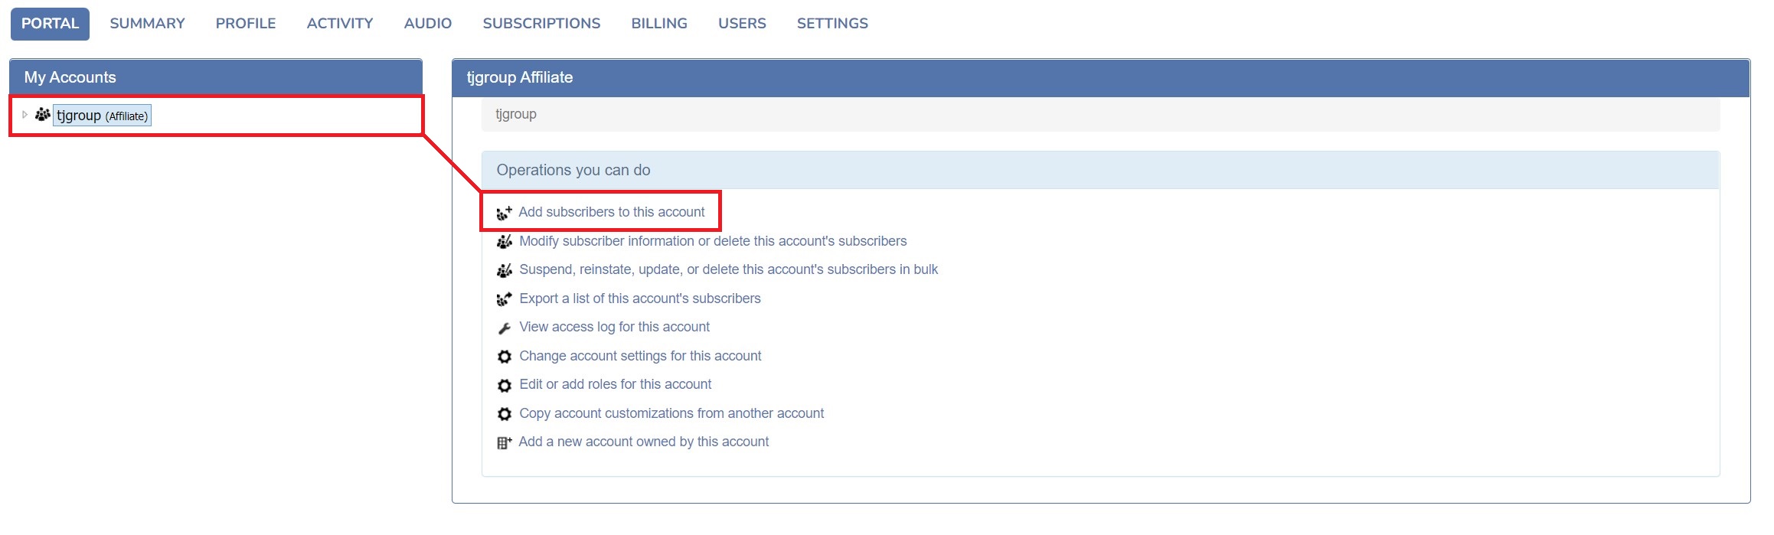Click the wrench icon for access log
This screenshot has width=1774, height=535.
point(504,328)
